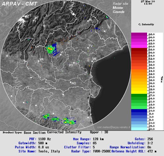Click the ARPAV - CMT title
This screenshot has height=156, width=164.
click(19, 4)
